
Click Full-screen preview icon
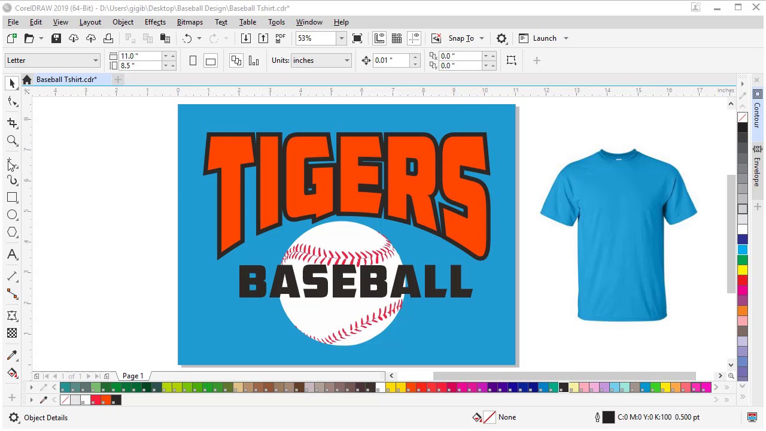coord(357,38)
